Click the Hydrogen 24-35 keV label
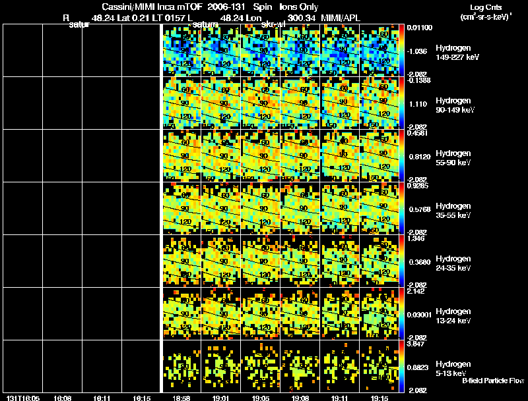 coord(453,263)
